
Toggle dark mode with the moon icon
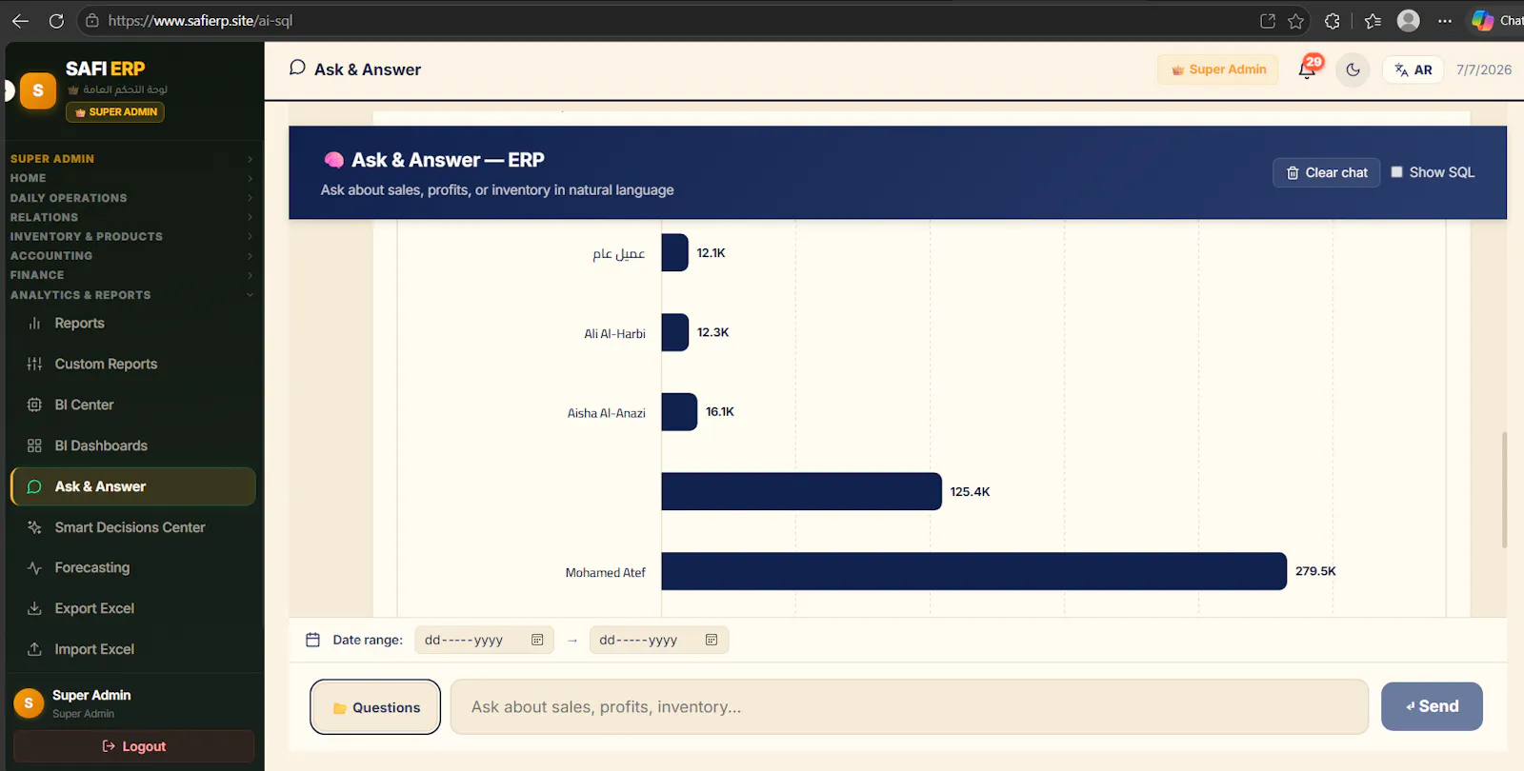(1353, 69)
